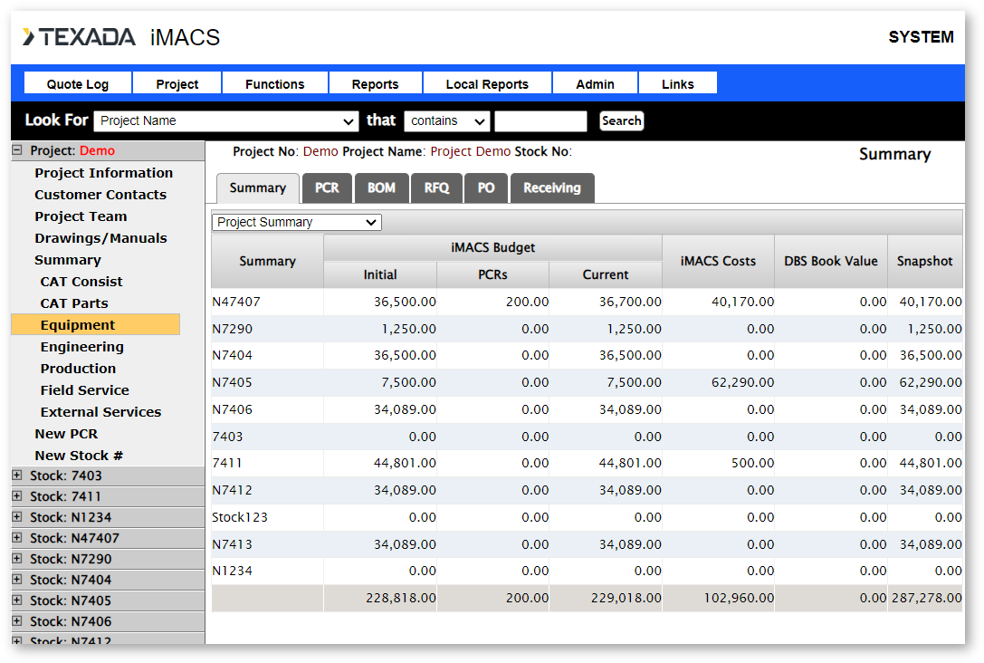
Task: Switch to the PCR tab
Action: point(327,187)
